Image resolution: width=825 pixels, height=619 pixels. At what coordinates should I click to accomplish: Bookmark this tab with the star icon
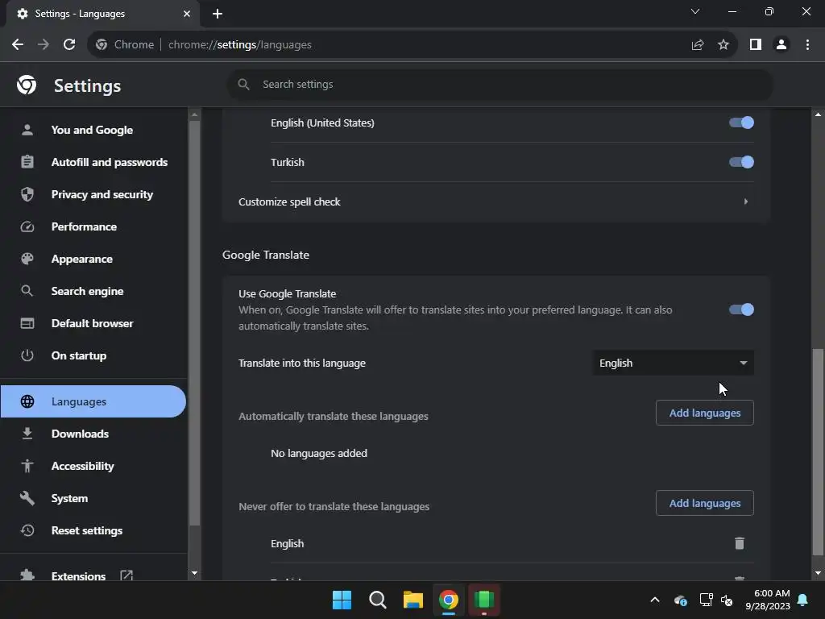pos(723,45)
